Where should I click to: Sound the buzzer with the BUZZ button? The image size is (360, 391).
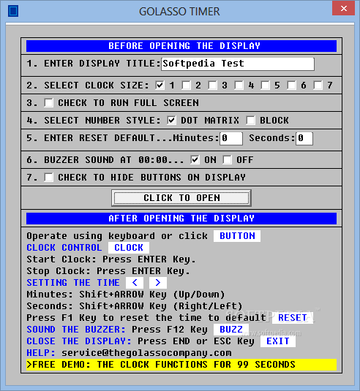coord(231,330)
